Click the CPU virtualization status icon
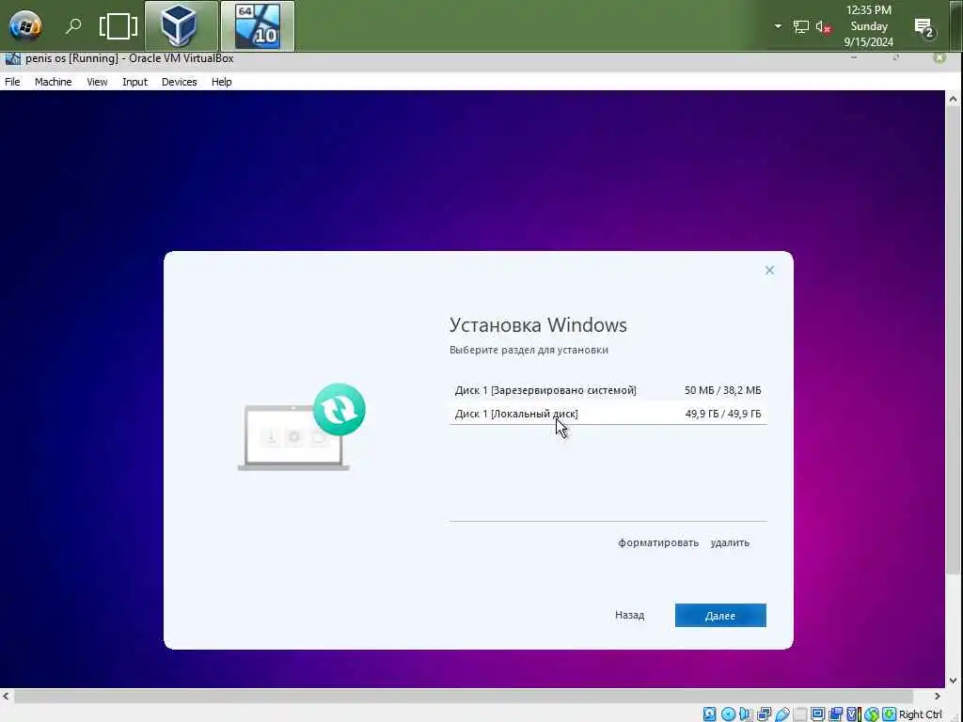This screenshot has width=963, height=722. (854, 714)
